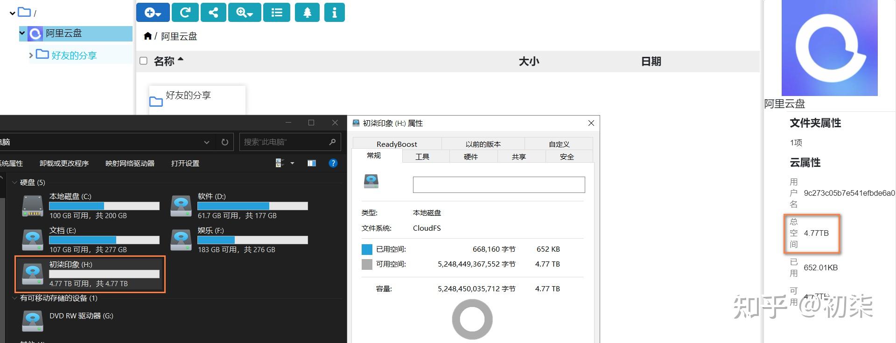Open the add (plus) toolbar dropdown
The image size is (896, 343).
pyautogui.click(x=153, y=13)
